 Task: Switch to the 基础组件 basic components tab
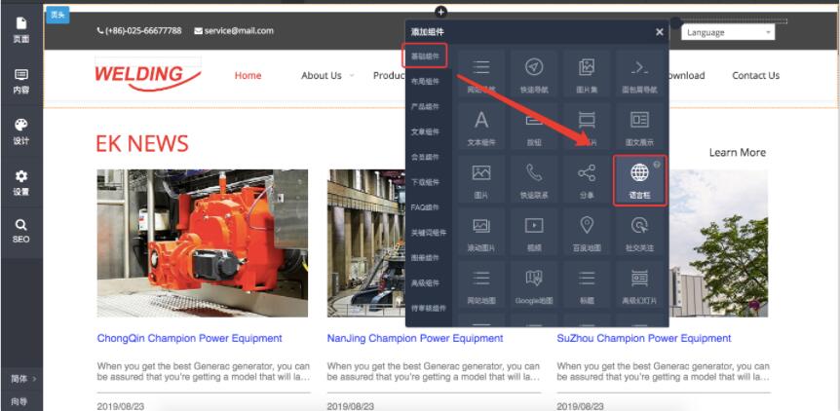click(425, 56)
